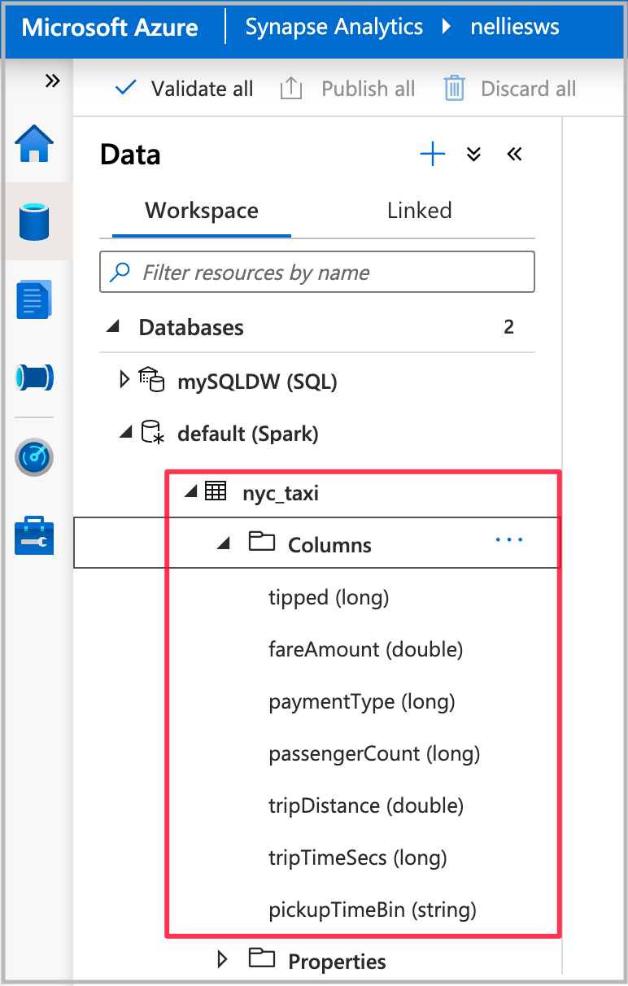This screenshot has width=628, height=986.
Task: Open actions menu for Columns
Action: 508,539
